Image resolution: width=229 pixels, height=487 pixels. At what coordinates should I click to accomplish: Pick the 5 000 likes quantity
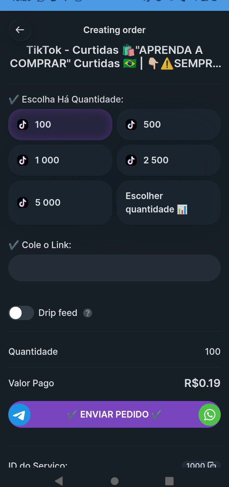[60, 203]
